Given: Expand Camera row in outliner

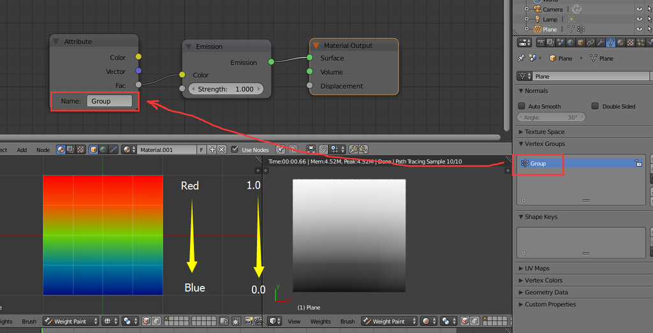Looking at the screenshot, I should (526, 9).
